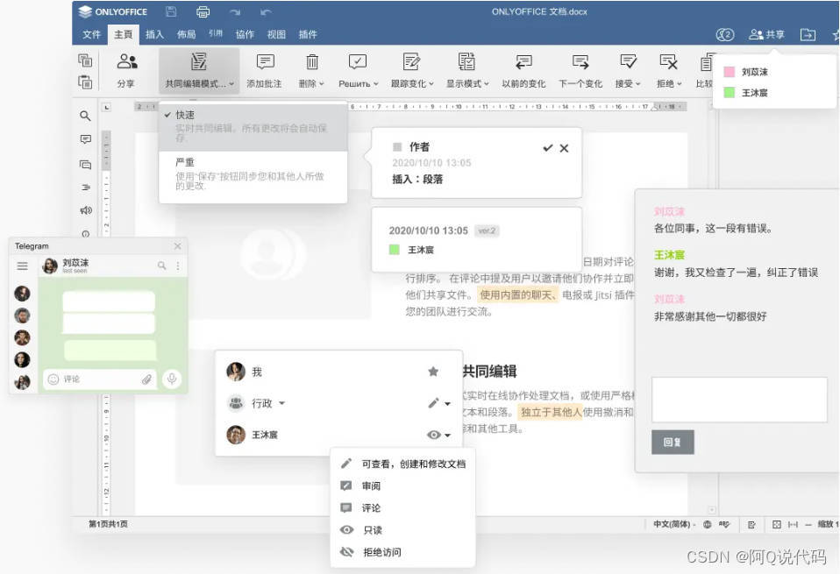840x574 pixels.
Task: Click the feedback megaphone icon in sidebar
Action: point(86,210)
